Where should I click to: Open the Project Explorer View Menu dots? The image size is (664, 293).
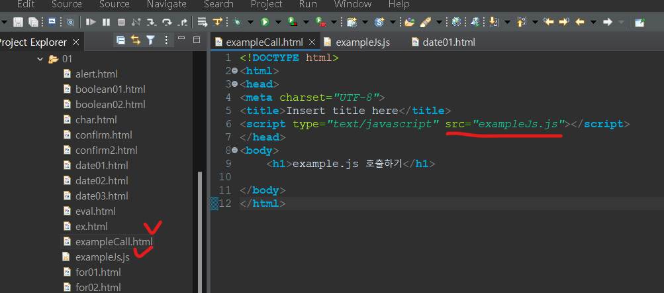tap(166, 40)
